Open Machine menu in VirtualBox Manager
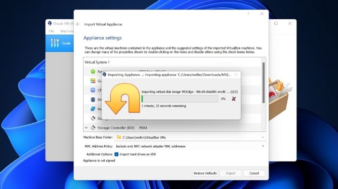This screenshot has width=338, height=189. (67, 31)
